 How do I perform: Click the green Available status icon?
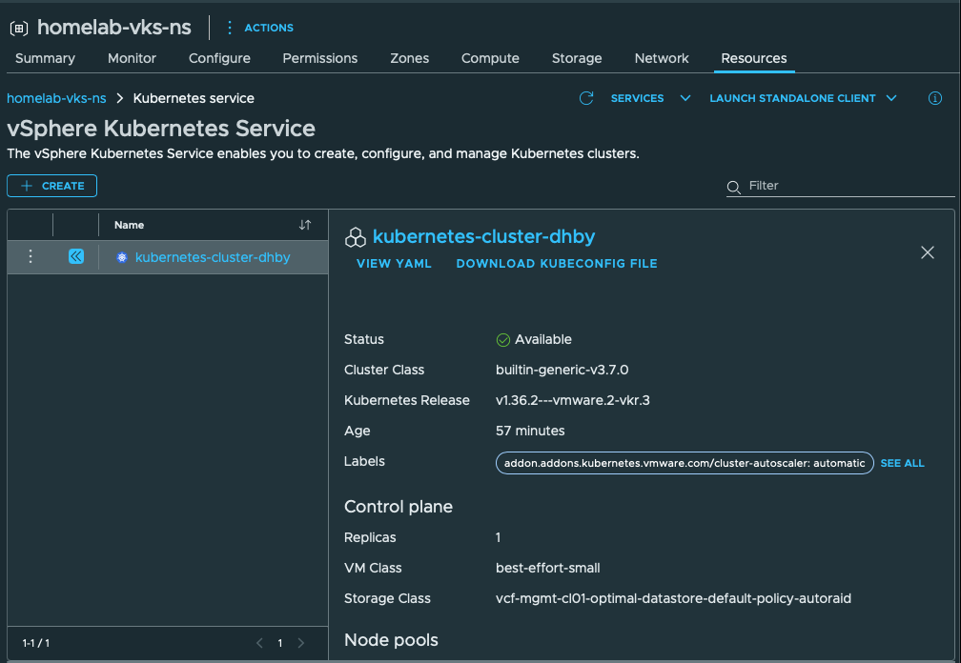pos(502,340)
